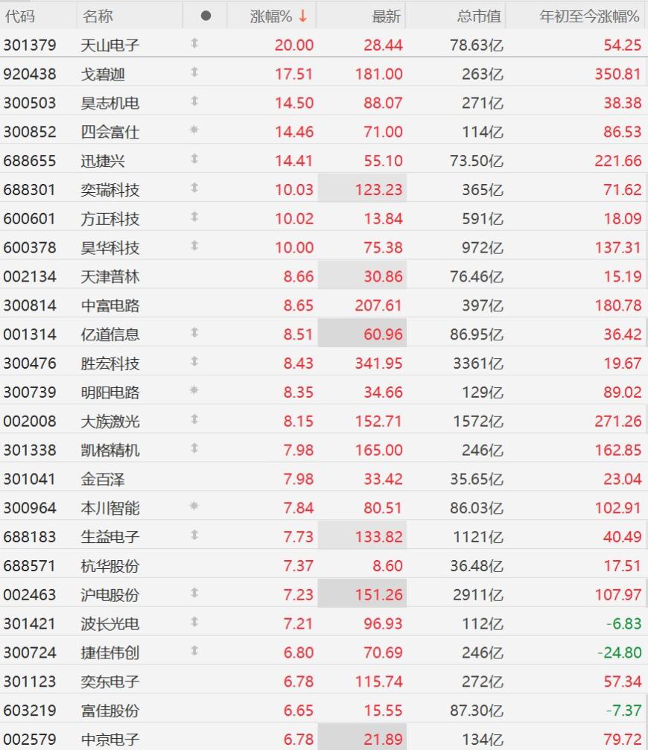
Task: Click the marker icon beside 天山电子
Action: (194, 43)
